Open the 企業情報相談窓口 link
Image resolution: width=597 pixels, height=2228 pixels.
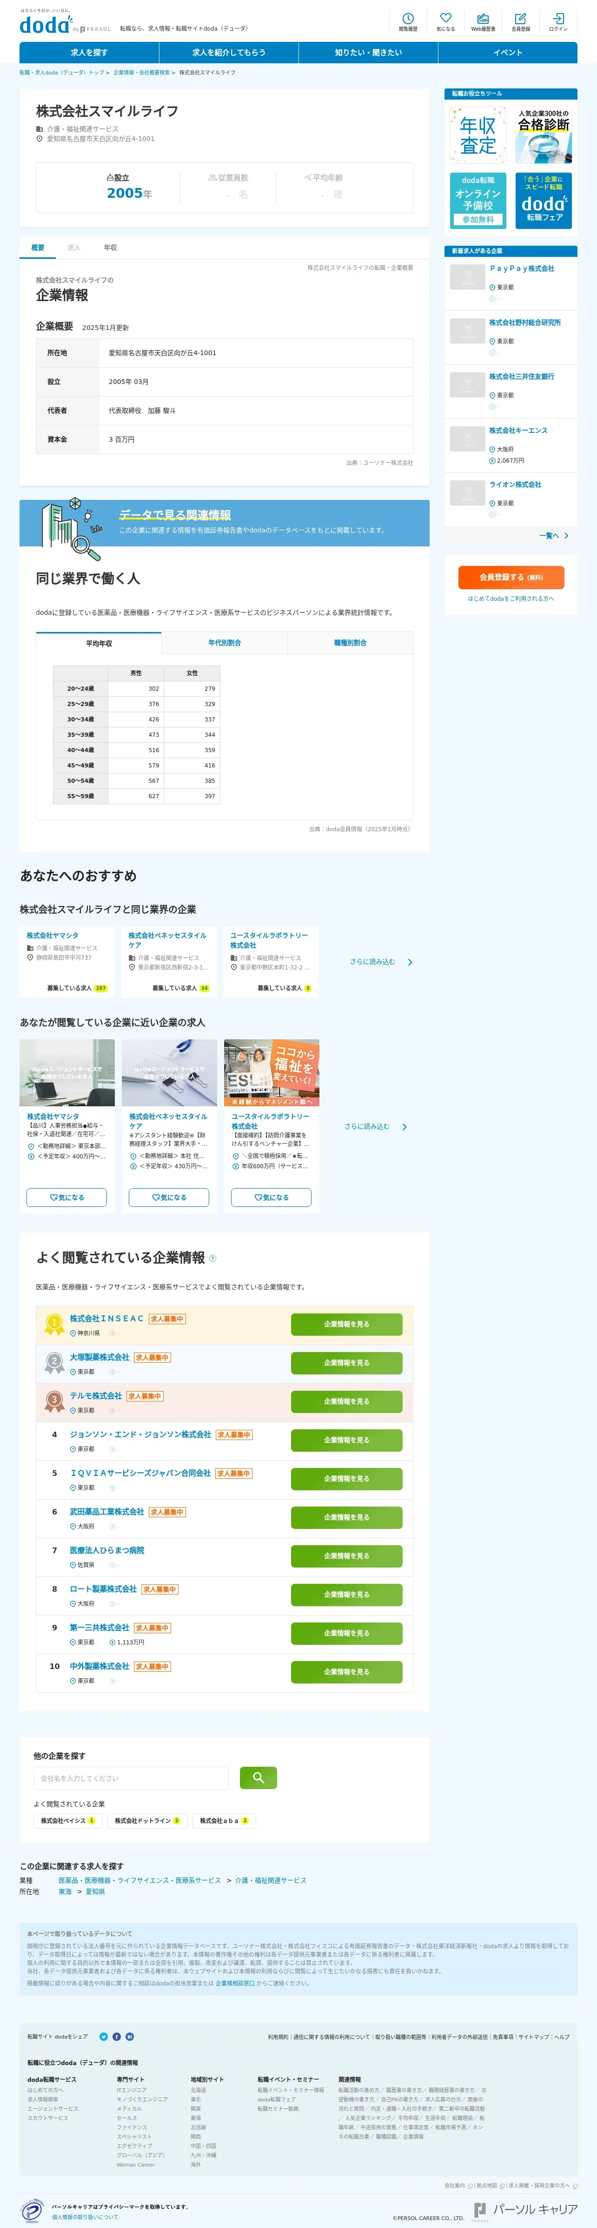235,1983
